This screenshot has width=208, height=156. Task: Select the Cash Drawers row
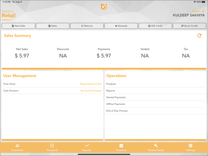pyautogui.click(x=52, y=91)
